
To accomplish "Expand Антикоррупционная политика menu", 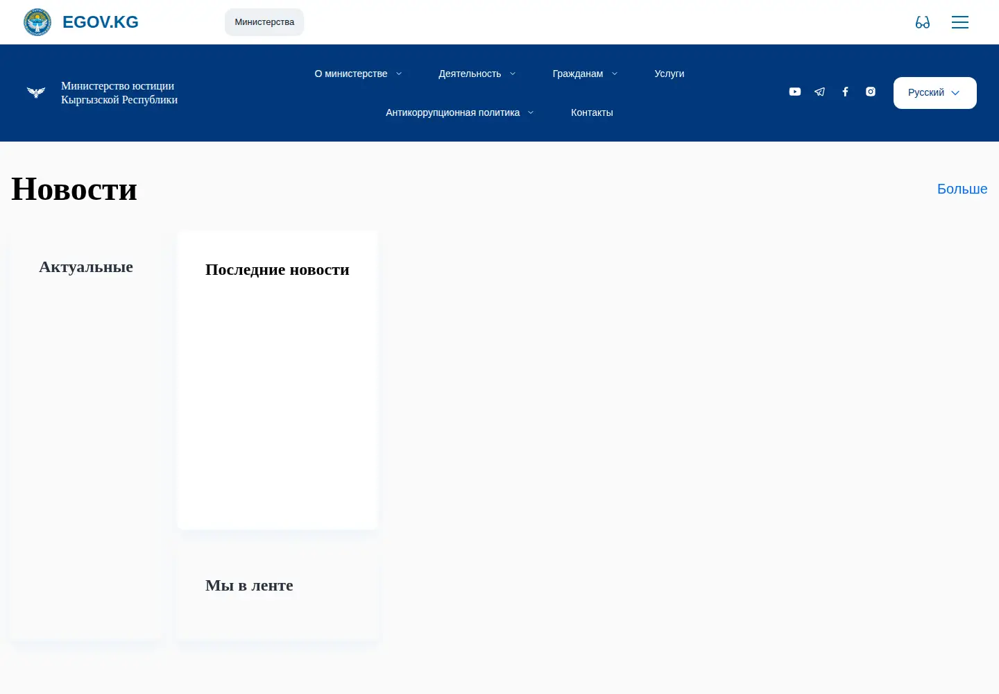I will coord(460,112).
